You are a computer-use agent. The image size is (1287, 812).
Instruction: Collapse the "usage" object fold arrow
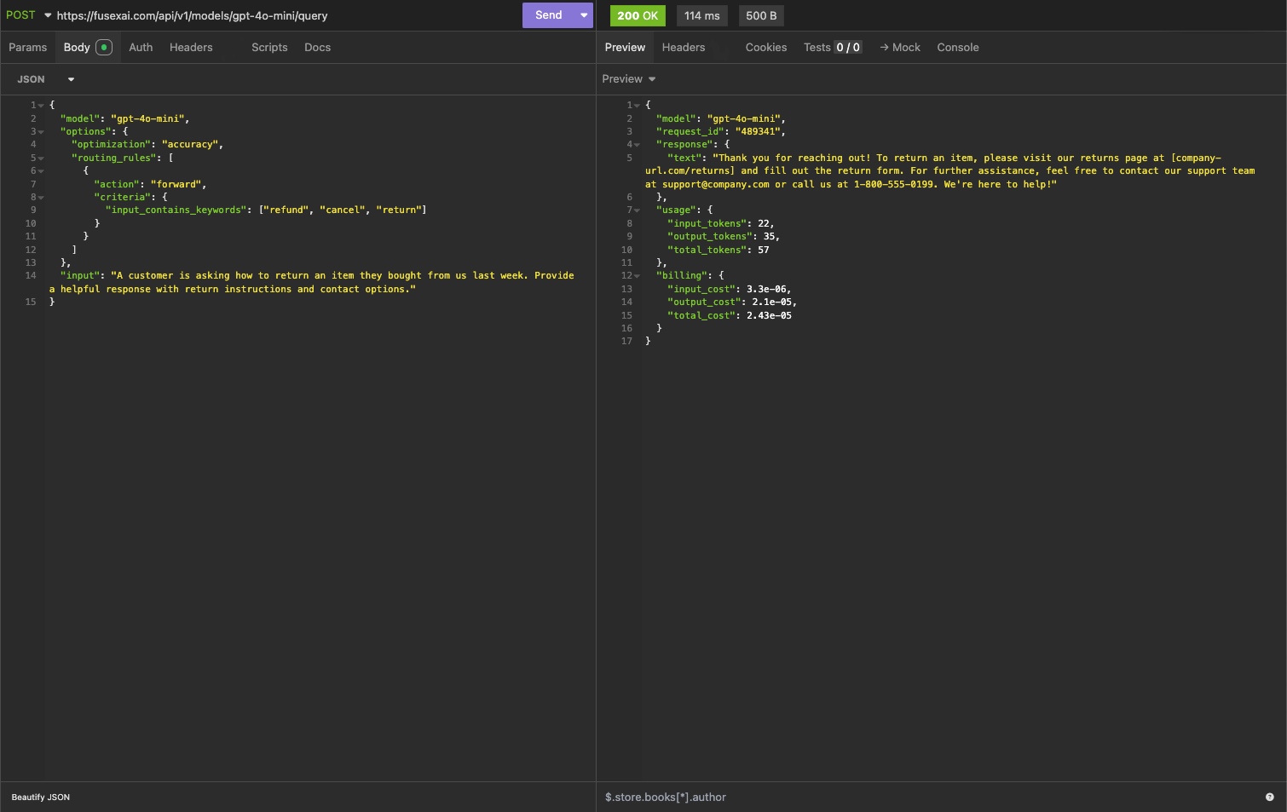[x=637, y=210]
